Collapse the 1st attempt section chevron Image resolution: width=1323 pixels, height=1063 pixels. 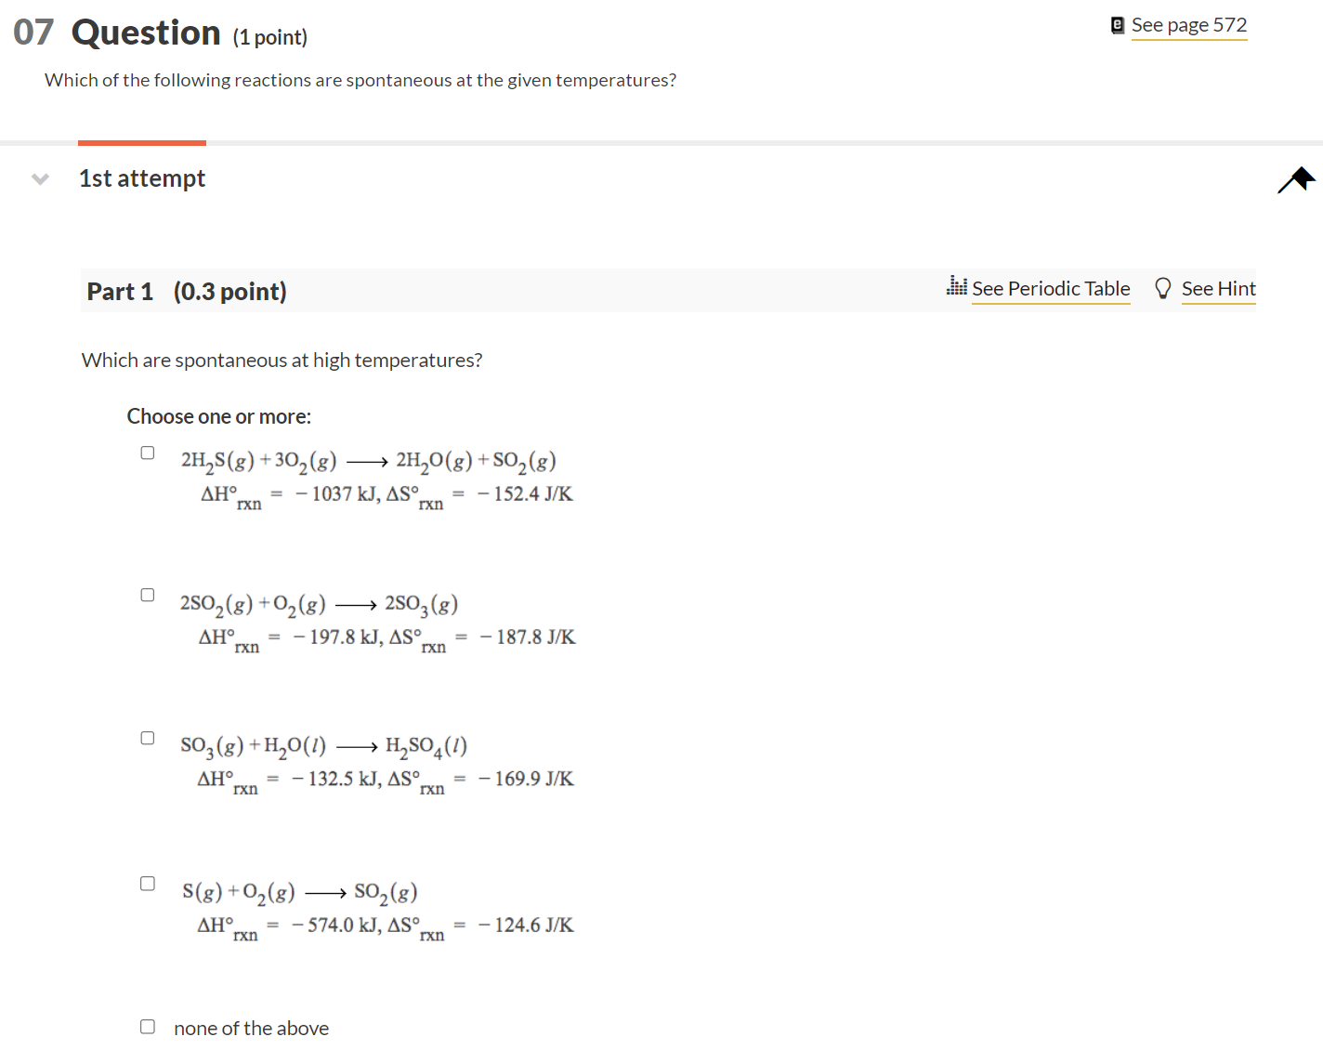[40, 179]
